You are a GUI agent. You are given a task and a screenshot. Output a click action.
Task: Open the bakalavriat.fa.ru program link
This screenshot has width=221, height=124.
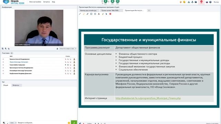[x=148, y=98]
